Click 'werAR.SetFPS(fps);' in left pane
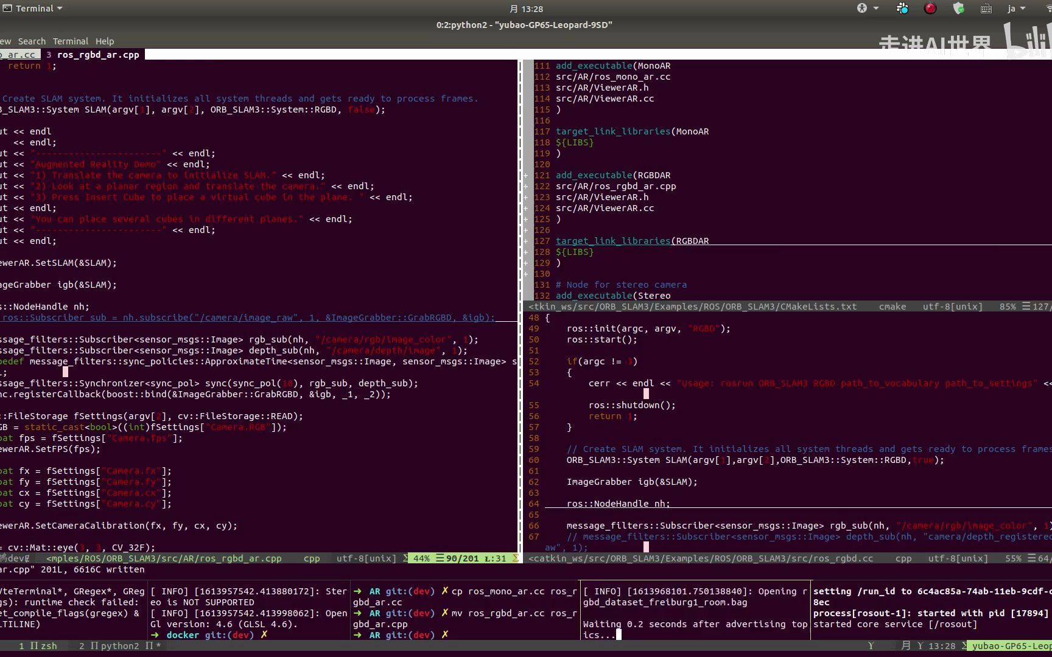 51,449
